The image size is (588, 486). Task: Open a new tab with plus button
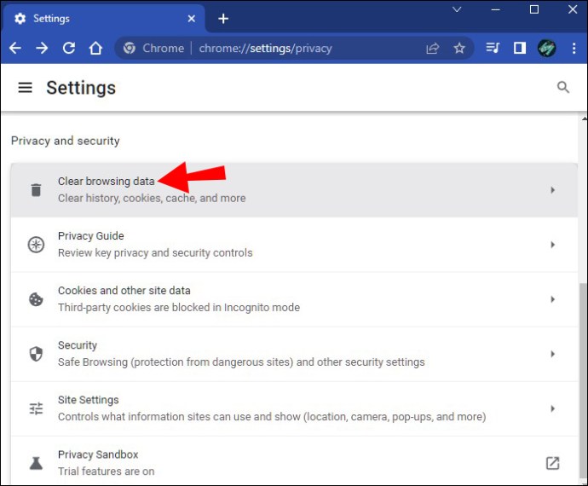click(223, 19)
